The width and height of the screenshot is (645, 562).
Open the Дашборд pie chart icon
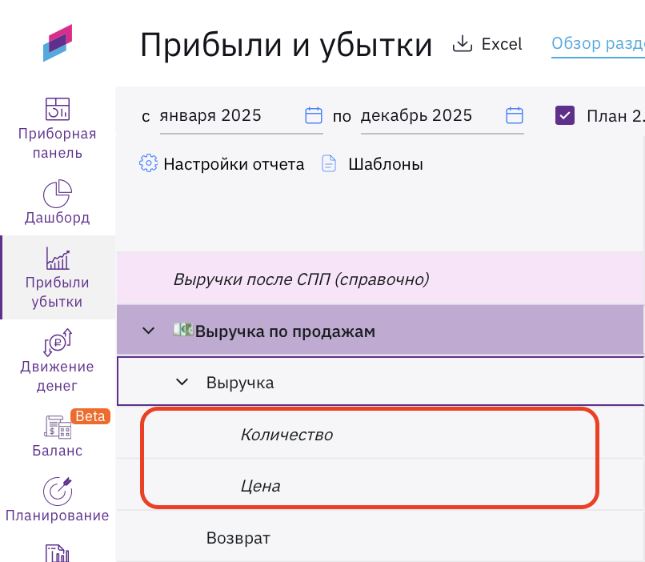tap(58, 194)
